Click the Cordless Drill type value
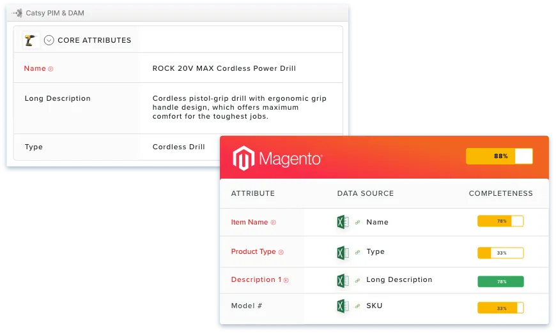The image size is (556, 333). pyautogui.click(x=179, y=147)
